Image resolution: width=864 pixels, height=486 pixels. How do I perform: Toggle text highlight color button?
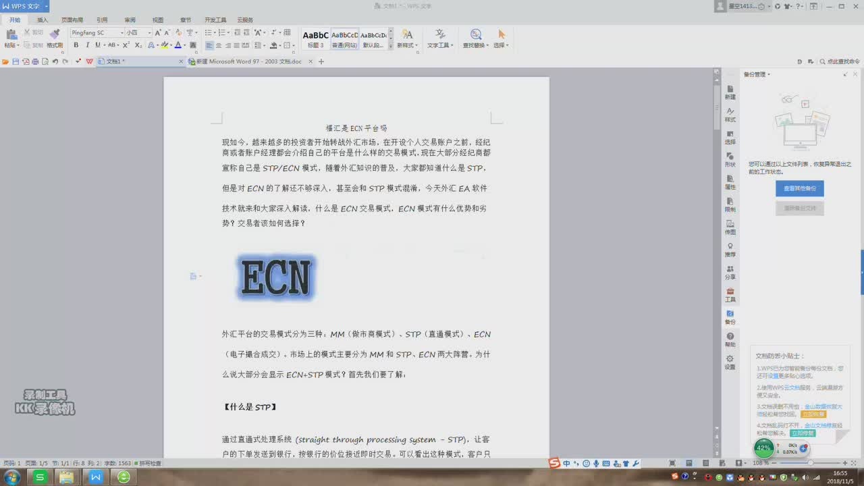pos(164,45)
